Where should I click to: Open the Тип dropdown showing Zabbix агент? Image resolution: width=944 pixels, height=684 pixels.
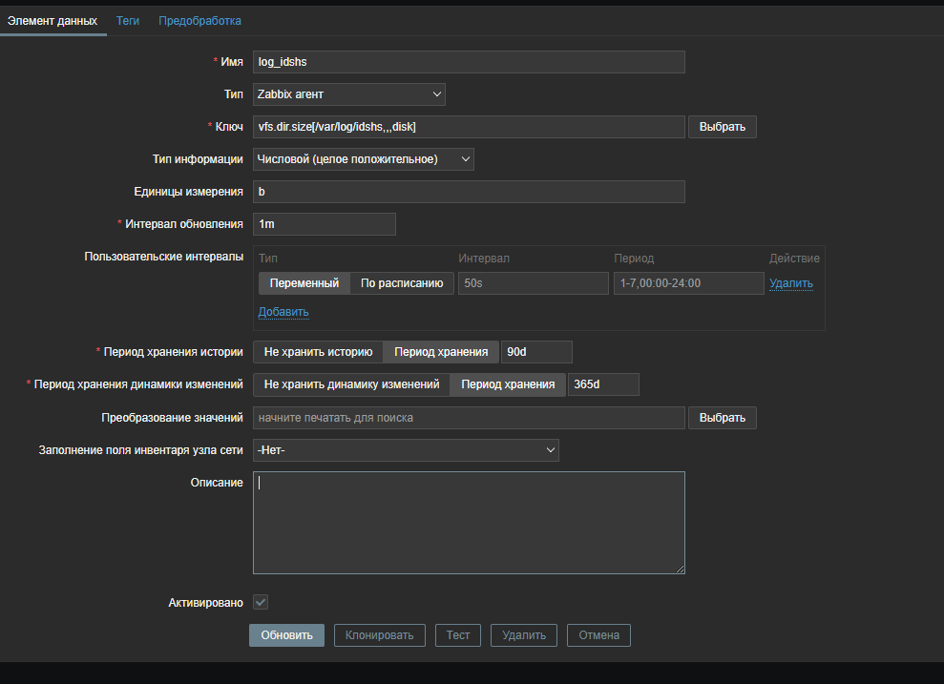349,94
